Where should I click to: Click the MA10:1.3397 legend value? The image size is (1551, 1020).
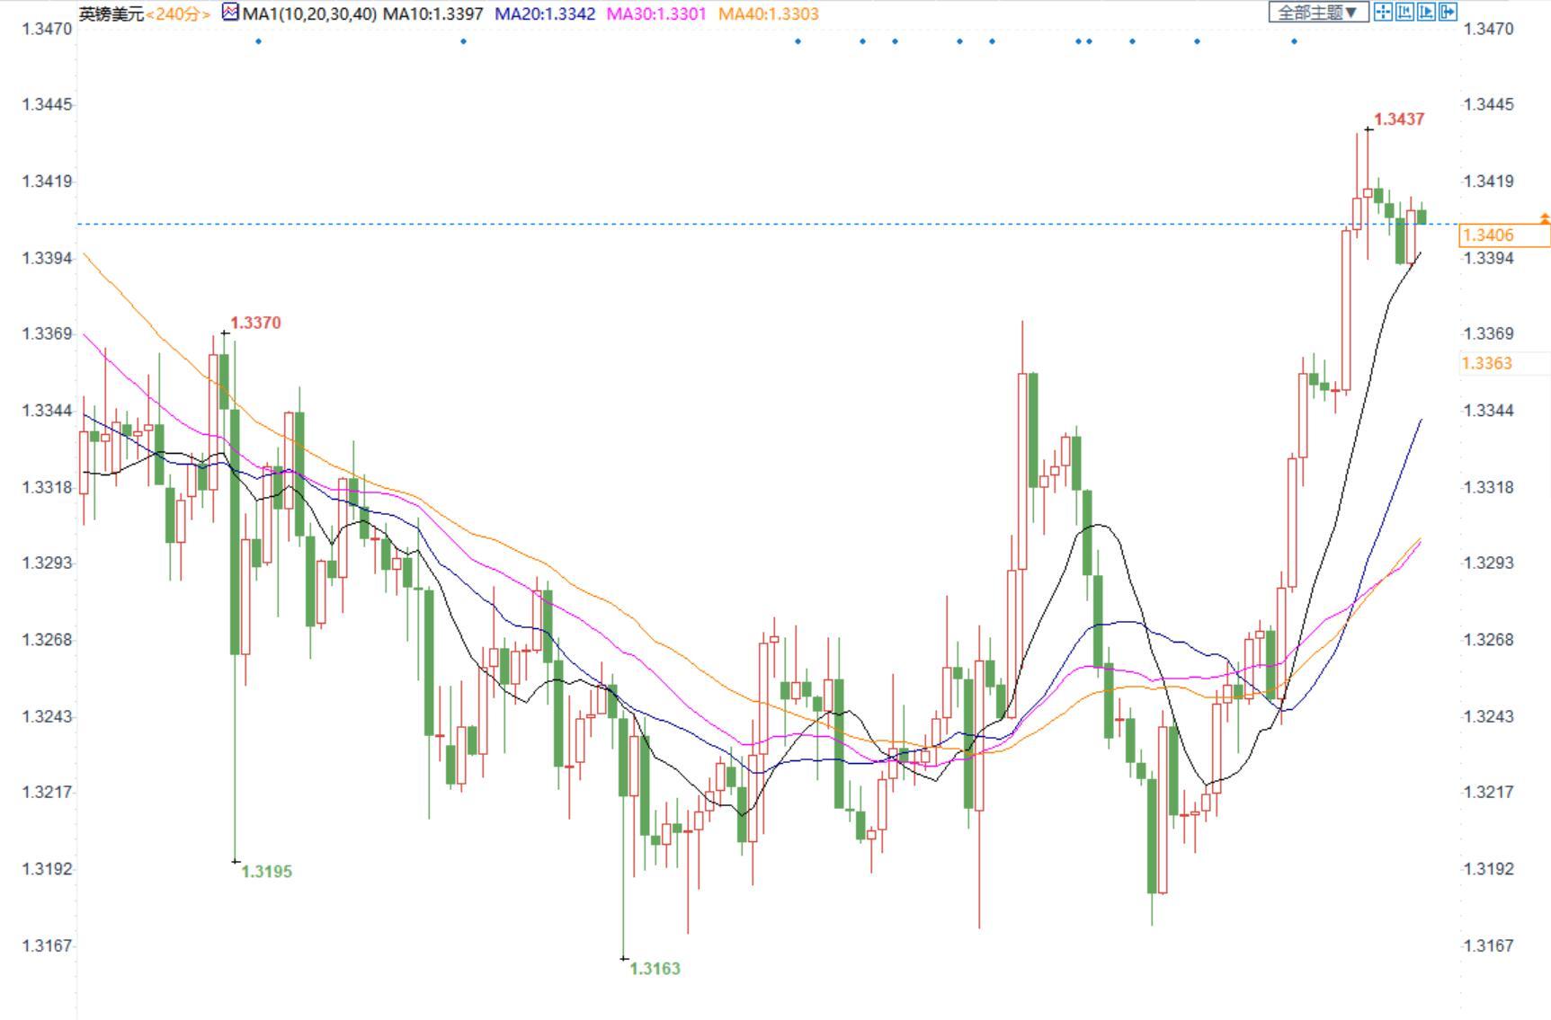point(433,13)
